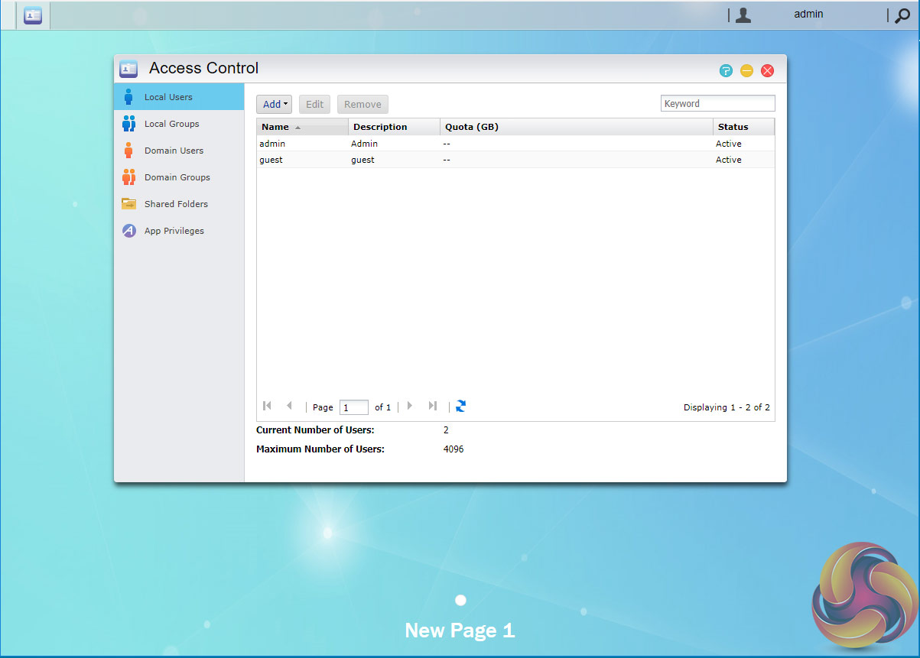
Task: Open help with the teal question icon
Action: [x=726, y=71]
